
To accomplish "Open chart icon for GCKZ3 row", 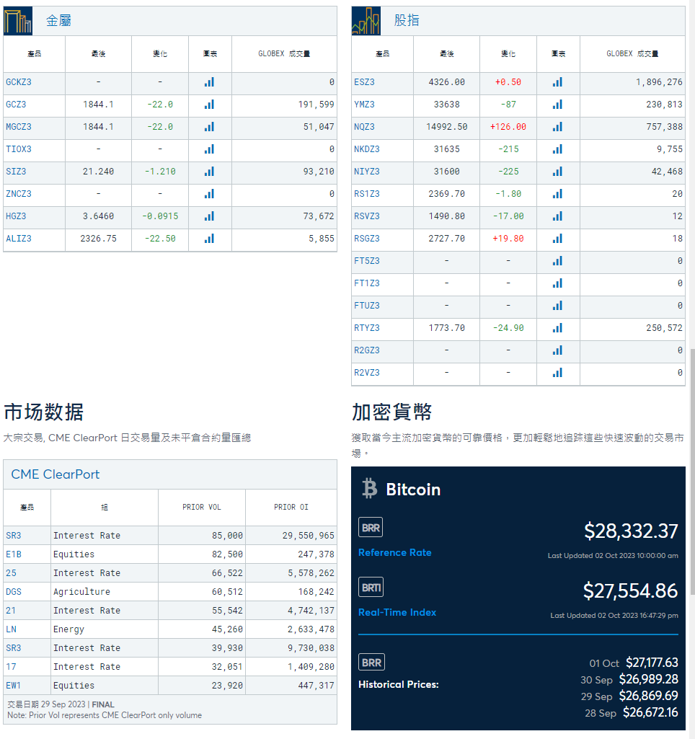I will [x=209, y=82].
